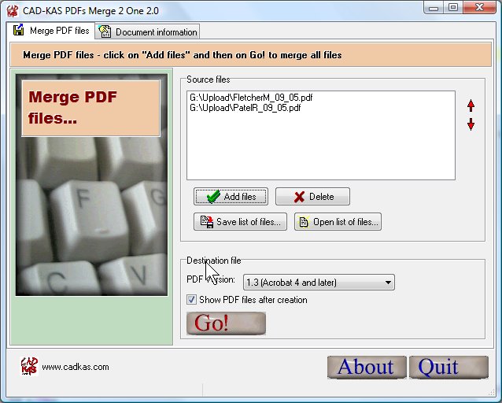Click the floppy disk icon on Save list

[x=207, y=222]
